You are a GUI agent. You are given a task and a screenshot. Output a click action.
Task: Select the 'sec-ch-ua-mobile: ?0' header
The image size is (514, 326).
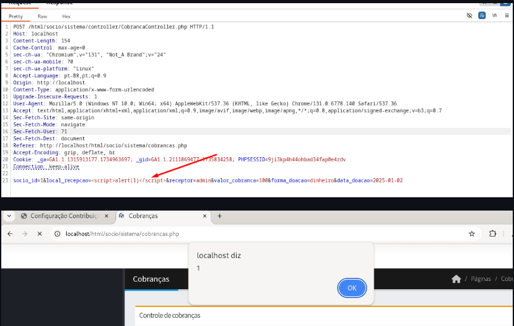(43, 62)
